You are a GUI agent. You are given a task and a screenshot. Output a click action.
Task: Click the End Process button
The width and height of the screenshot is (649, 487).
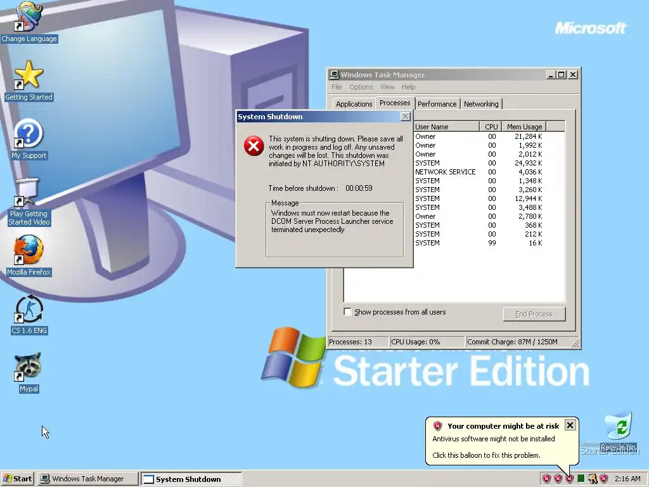[534, 314]
